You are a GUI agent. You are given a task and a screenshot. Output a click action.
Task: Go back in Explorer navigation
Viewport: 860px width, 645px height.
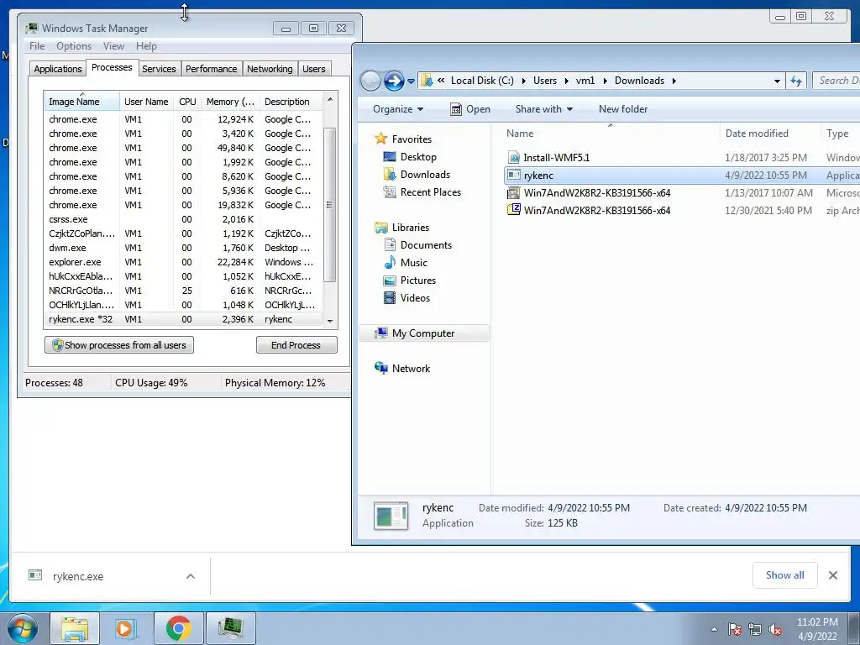[370, 81]
